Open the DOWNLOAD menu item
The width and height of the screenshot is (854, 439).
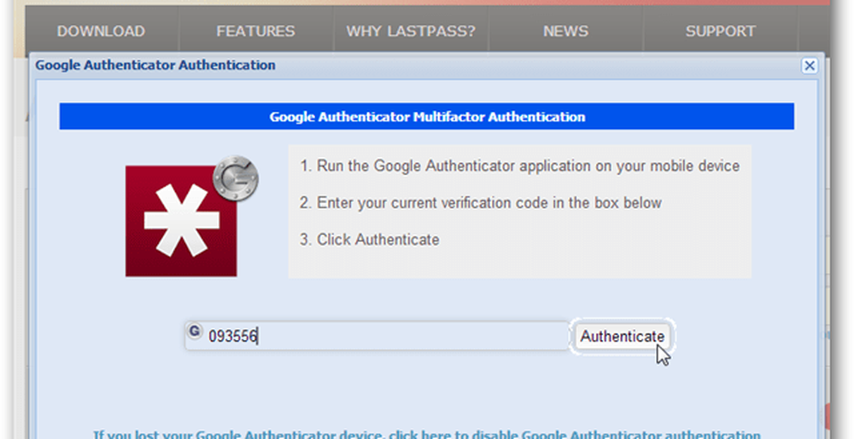102,31
